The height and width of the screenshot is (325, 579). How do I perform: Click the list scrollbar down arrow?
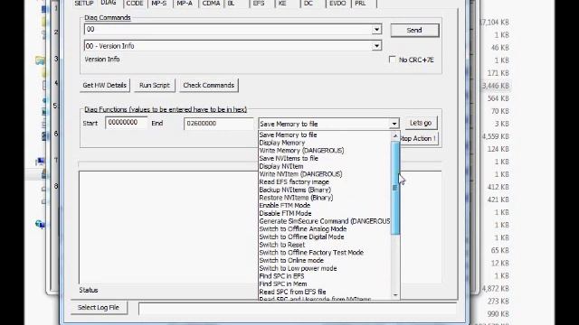pyautogui.click(x=395, y=295)
